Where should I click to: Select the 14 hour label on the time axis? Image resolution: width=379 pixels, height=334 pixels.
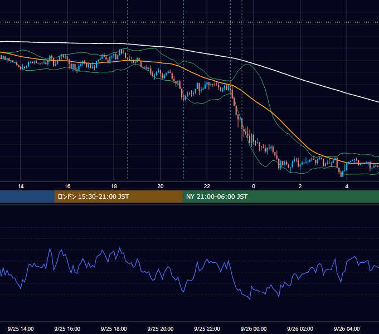(21, 186)
